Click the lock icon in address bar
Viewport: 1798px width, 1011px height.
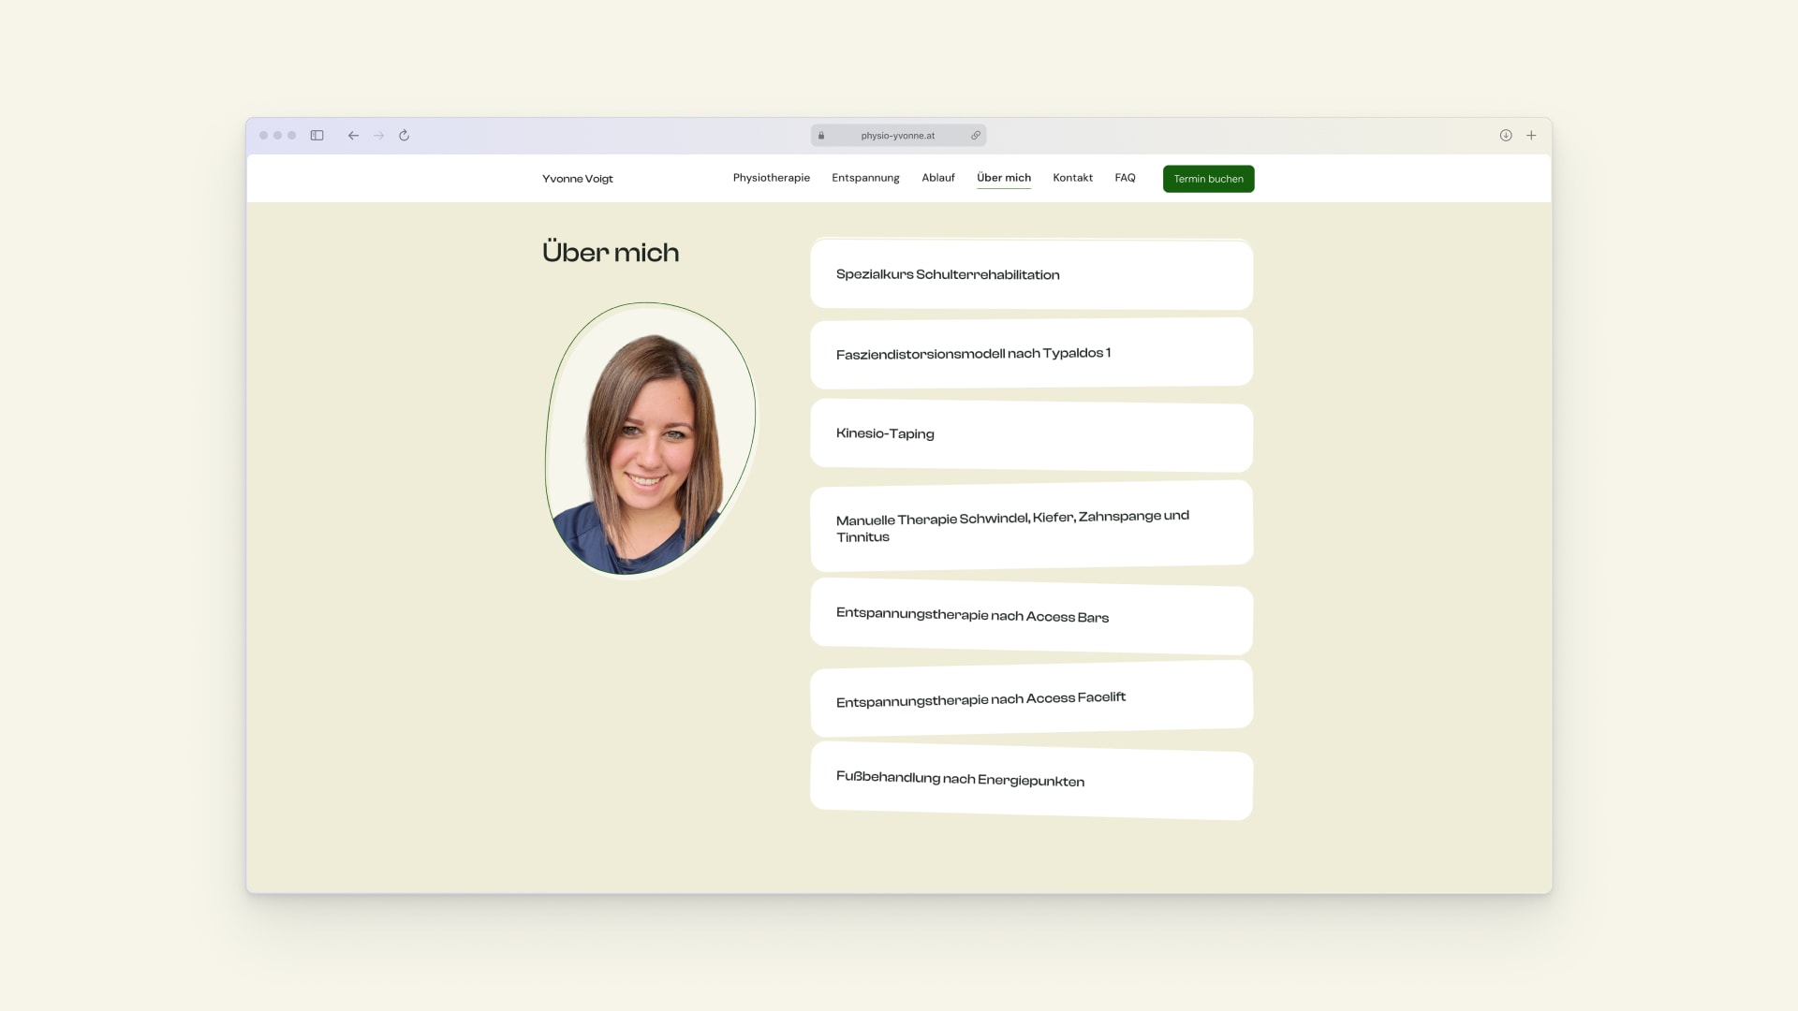tap(821, 136)
